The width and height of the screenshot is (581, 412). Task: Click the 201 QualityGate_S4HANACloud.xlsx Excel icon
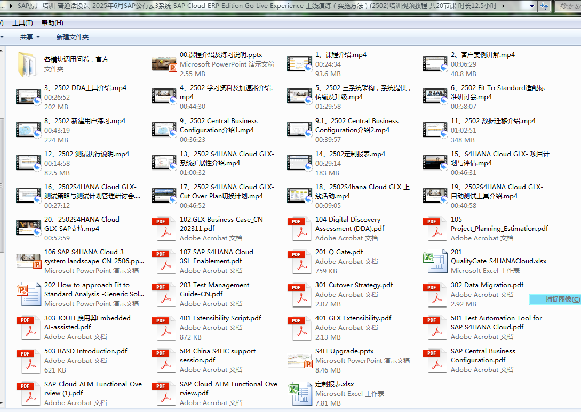[435, 262]
